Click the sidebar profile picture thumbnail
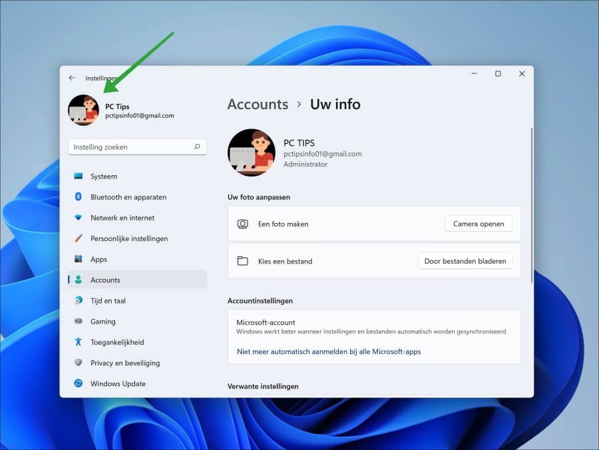Screen dimensions: 599x450 (x=84, y=110)
